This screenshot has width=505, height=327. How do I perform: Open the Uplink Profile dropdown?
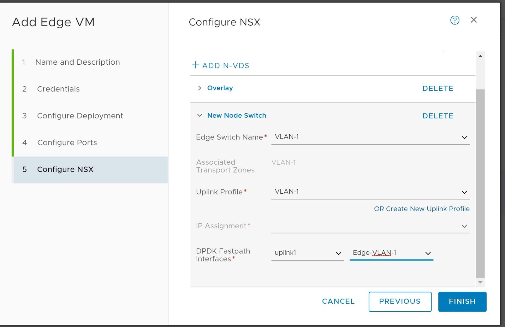pos(370,192)
